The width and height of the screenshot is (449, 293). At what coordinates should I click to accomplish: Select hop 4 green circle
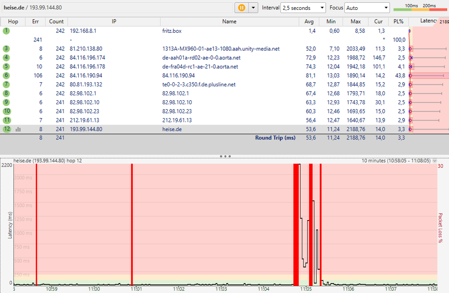(6, 58)
